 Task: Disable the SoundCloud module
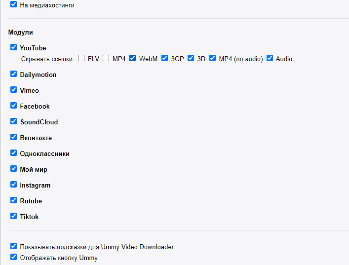point(14,121)
